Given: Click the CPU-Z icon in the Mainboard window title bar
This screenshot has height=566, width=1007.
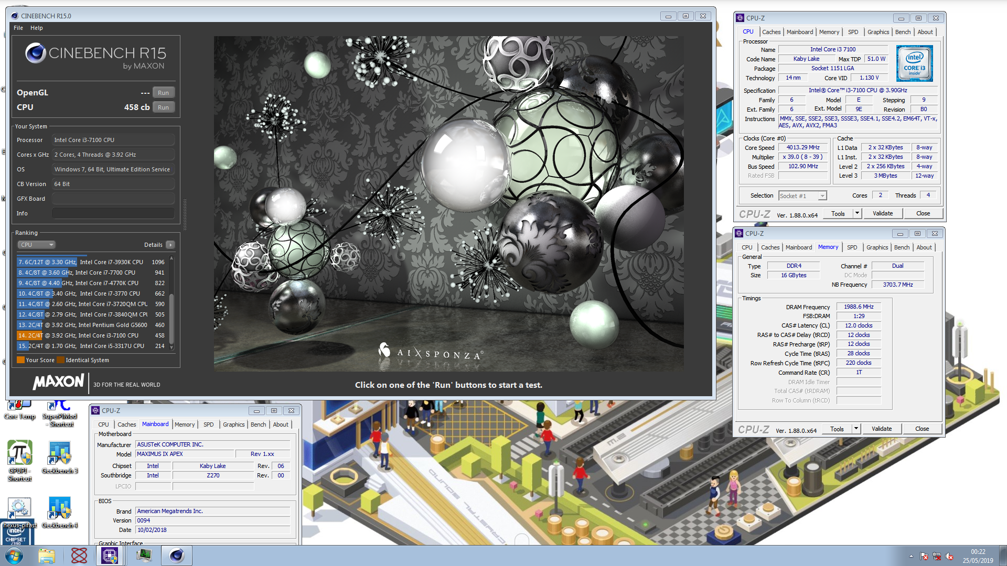Looking at the screenshot, I should coord(95,410).
